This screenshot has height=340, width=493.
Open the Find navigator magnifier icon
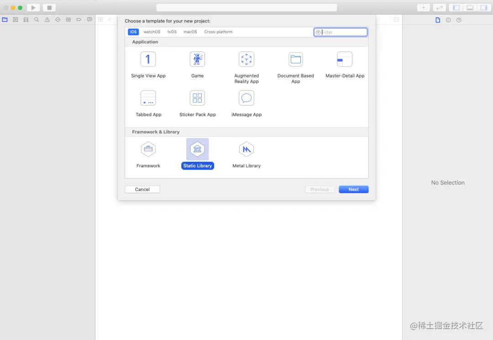(37, 20)
